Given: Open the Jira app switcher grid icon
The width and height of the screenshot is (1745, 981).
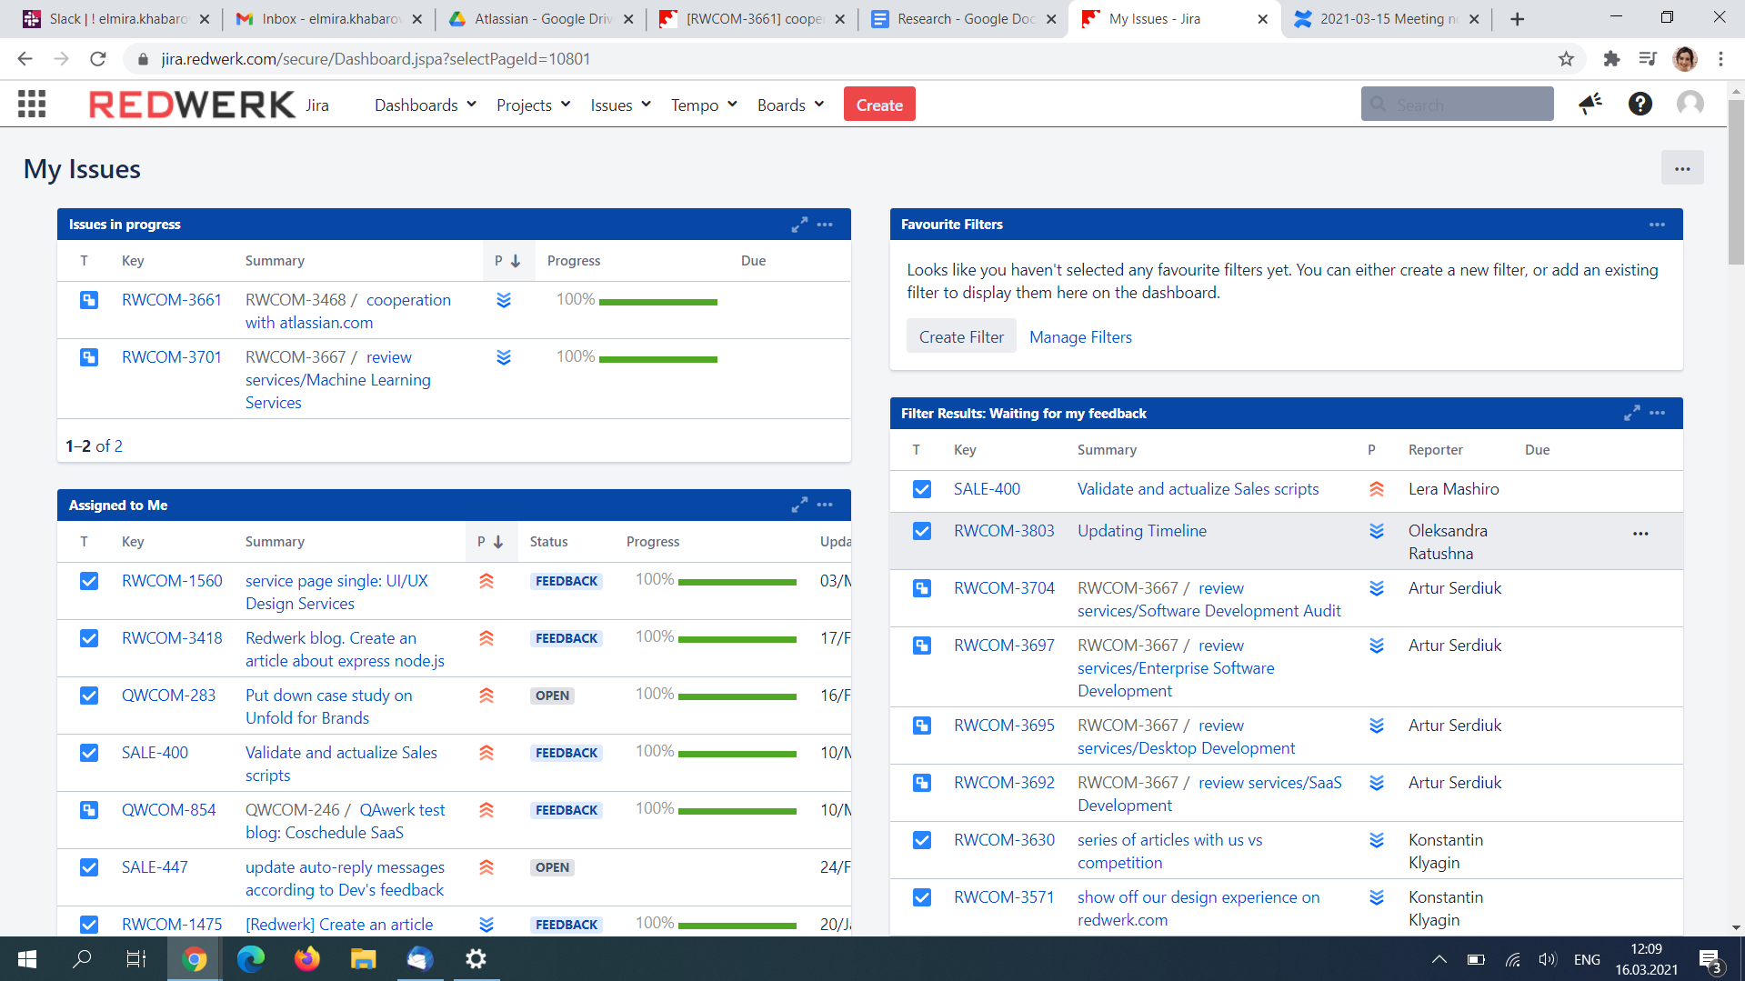Looking at the screenshot, I should (32, 105).
